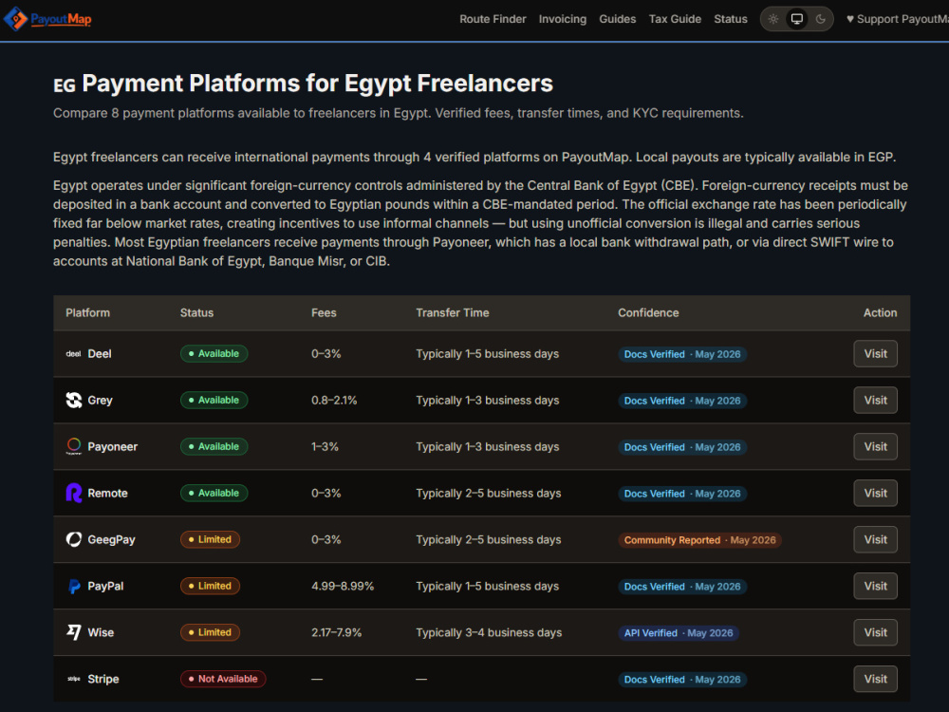
Task: Click the page heading 'Payment Platforms for Egypt Freelancers'
Action: [x=317, y=84]
